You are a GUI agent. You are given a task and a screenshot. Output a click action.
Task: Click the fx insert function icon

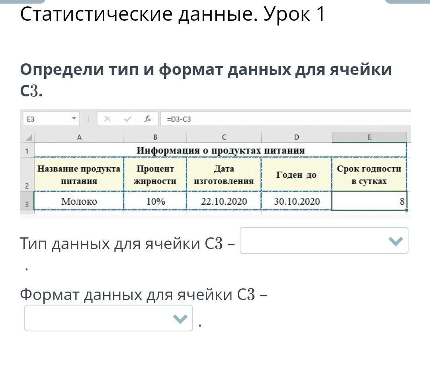pos(148,119)
